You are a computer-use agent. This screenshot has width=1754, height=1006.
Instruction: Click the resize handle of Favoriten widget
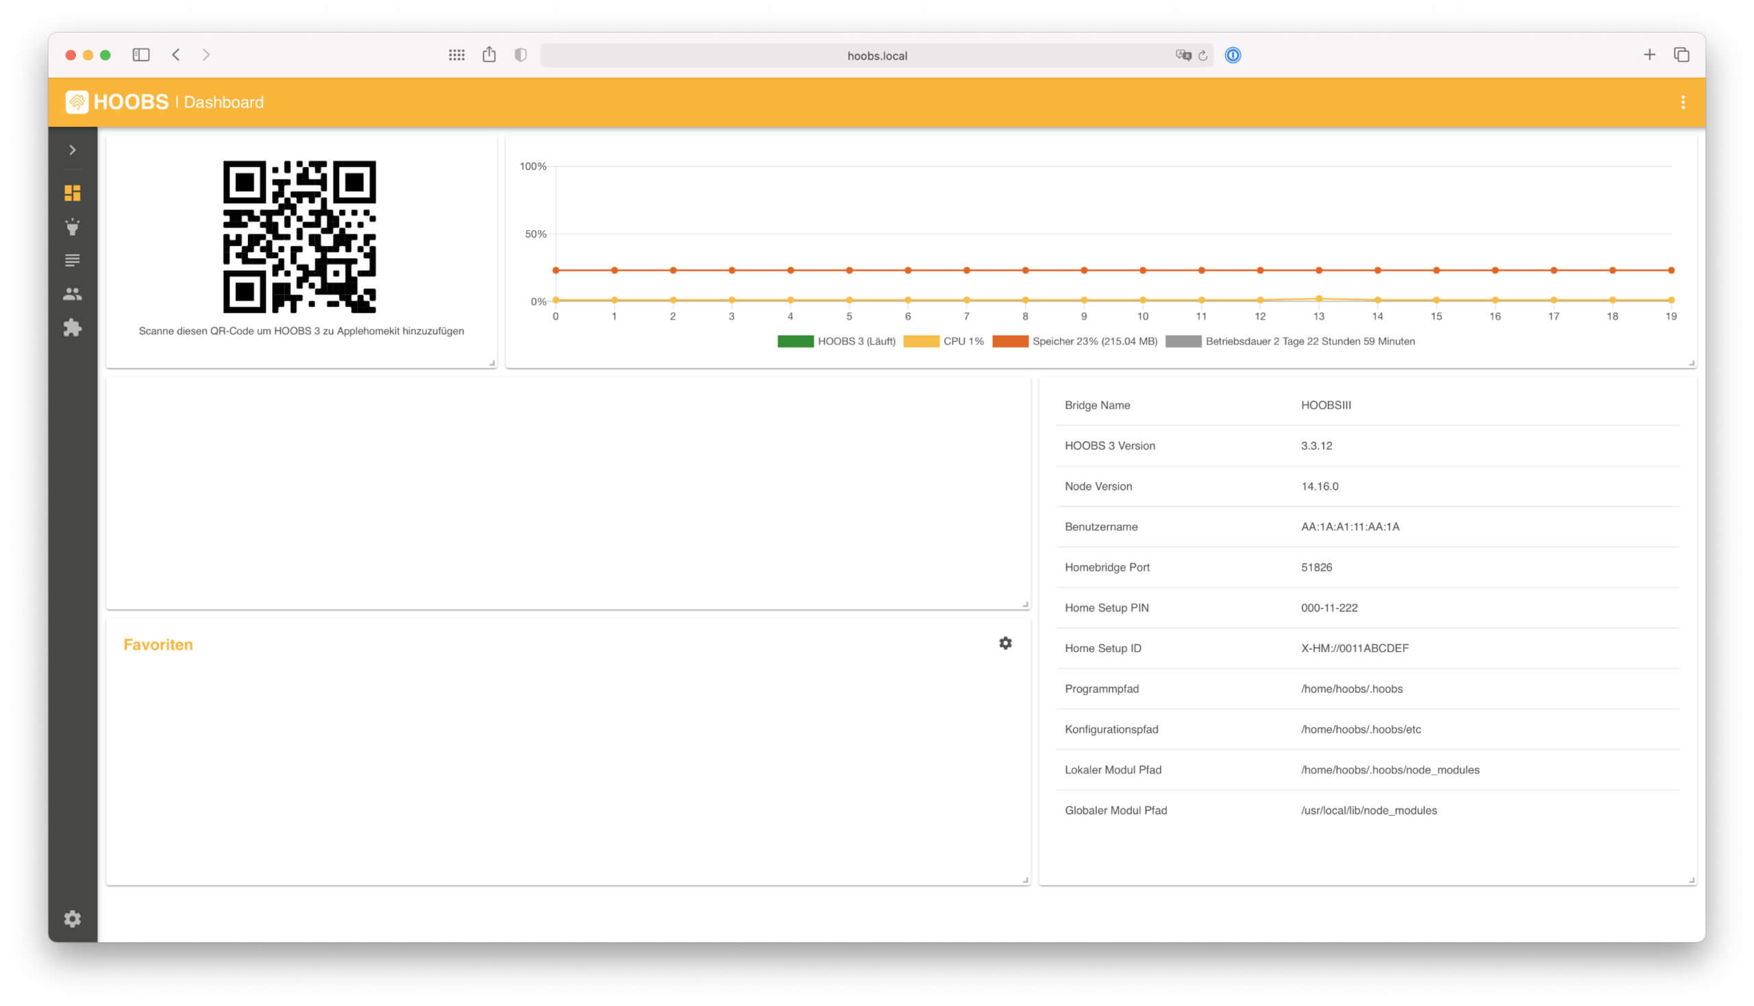(1026, 881)
